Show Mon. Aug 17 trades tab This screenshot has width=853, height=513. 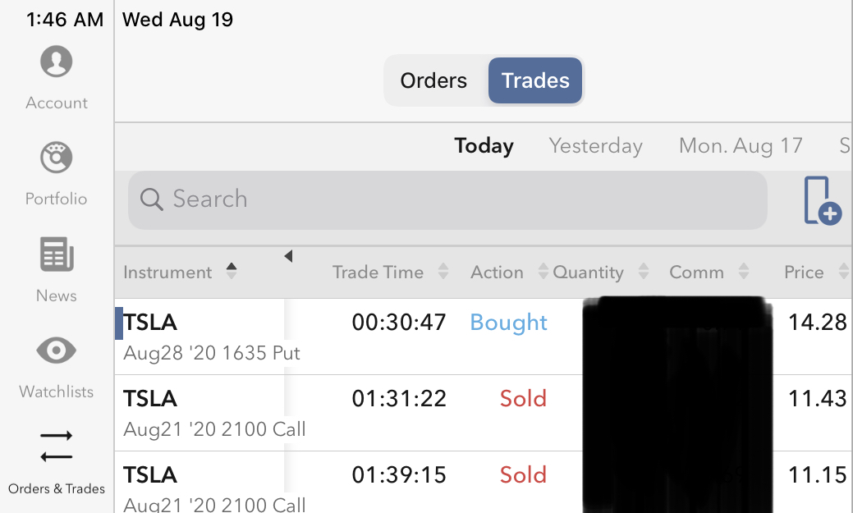tap(741, 146)
